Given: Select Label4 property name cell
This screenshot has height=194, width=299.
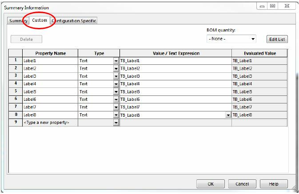Looking at the screenshot, I should tap(50, 84).
